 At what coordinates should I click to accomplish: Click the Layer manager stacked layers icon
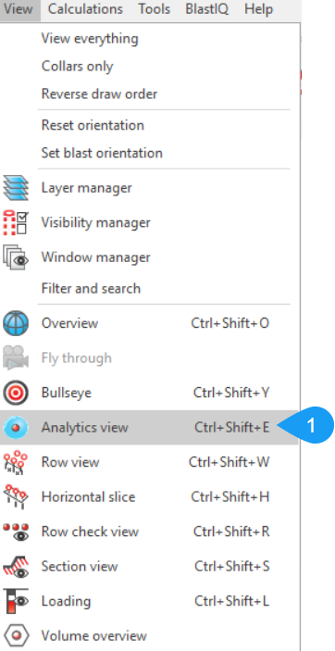(16, 188)
